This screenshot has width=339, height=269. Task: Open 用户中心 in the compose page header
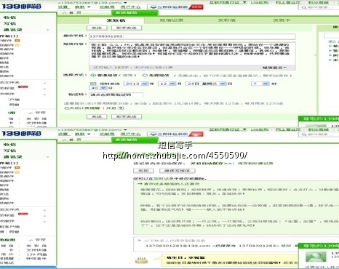[130, 7]
